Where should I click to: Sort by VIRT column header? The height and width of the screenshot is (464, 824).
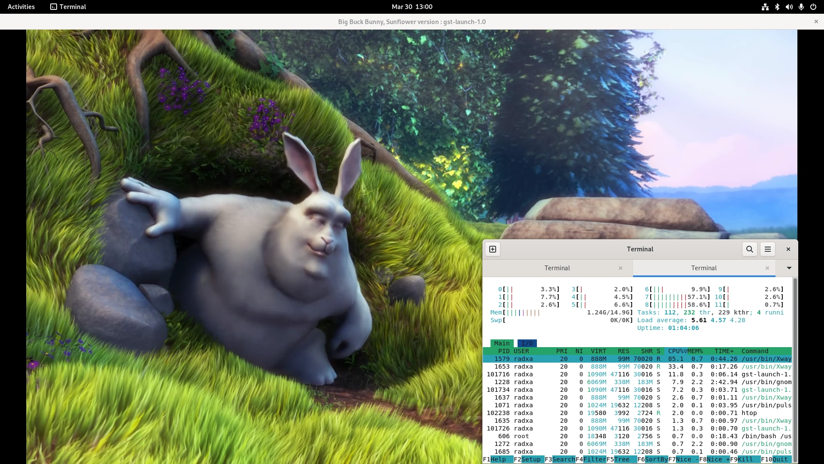[x=598, y=351]
